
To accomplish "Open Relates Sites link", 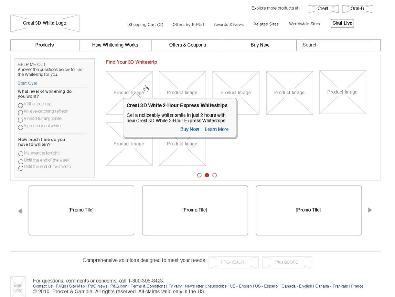I will point(266,24).
